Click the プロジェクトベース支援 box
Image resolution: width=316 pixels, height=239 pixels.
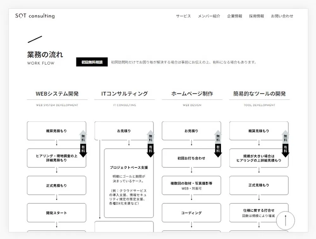pos(129,183)
